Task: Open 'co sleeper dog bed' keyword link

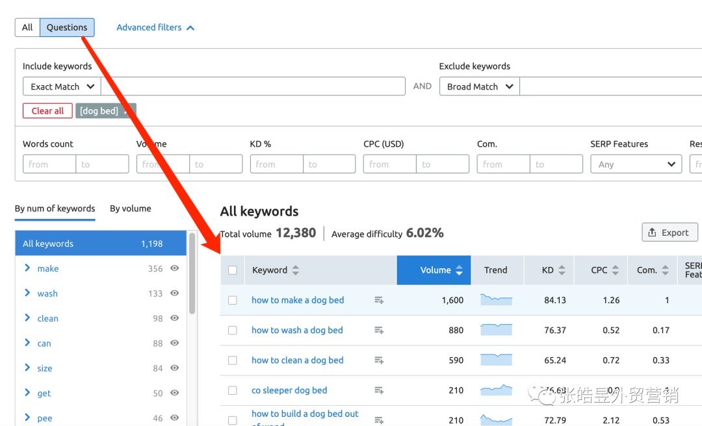Action: [289, 390]
